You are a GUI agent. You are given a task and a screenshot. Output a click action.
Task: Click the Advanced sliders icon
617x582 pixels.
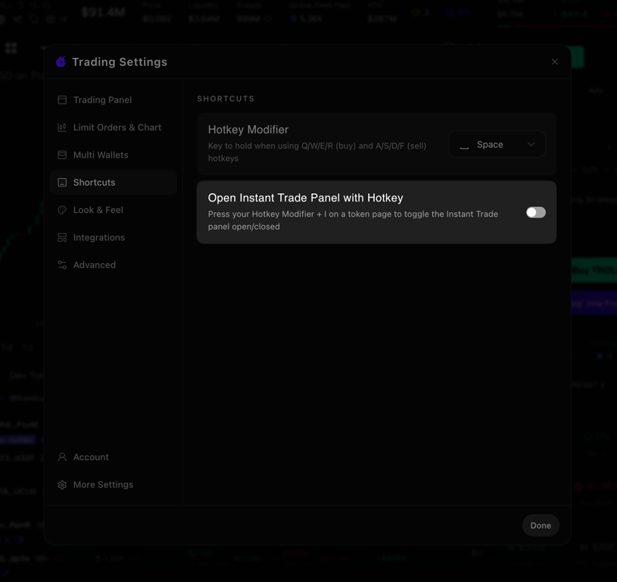click(x=62, y=265)
